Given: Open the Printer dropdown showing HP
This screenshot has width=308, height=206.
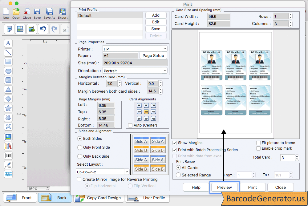Looking at the screenshot, I should pos(135,49).
